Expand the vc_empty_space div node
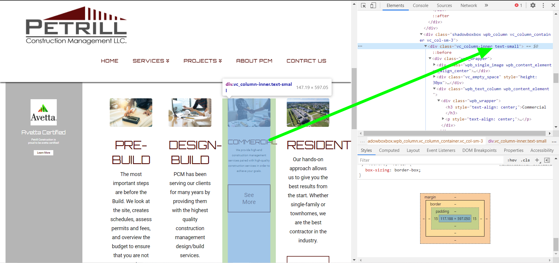 (434, 77)
